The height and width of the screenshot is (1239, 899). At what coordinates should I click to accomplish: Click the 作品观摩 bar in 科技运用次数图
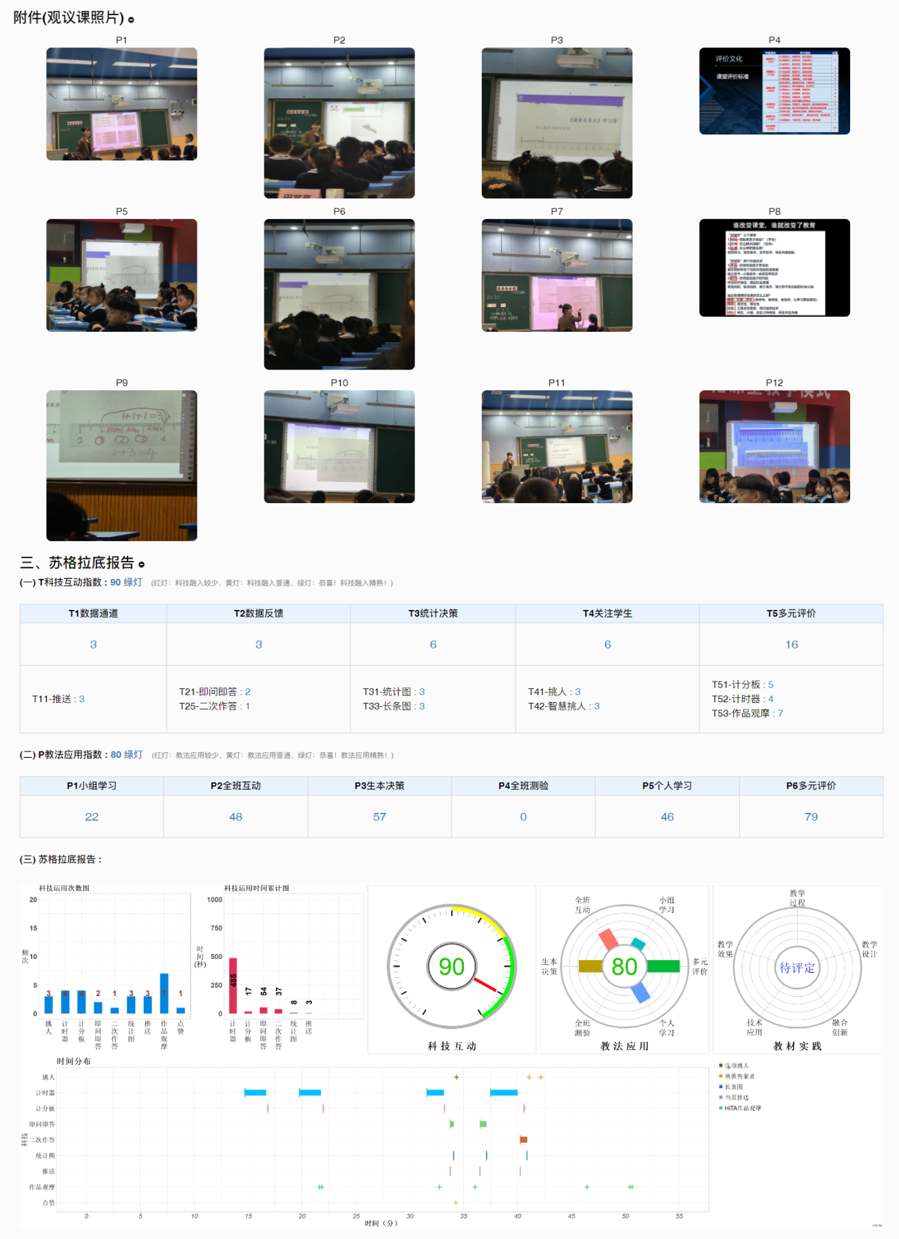pos(164,993)
